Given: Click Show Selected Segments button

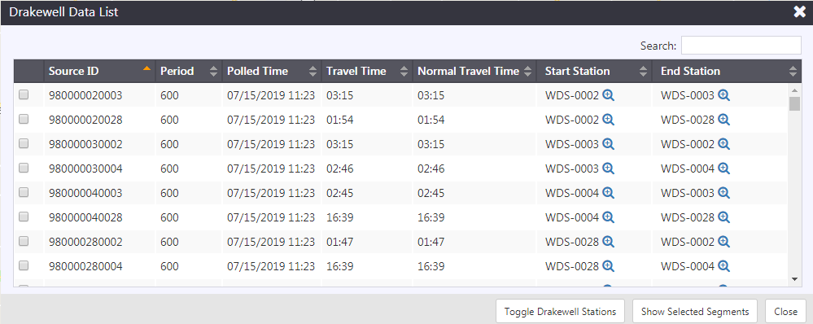Looking at the screenshot, I should 695,312.
